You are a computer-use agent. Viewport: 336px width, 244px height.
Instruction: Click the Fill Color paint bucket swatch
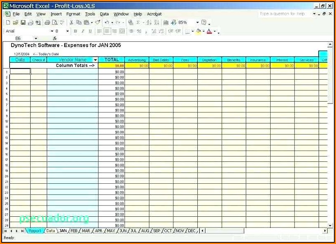(x=199, y=31)
